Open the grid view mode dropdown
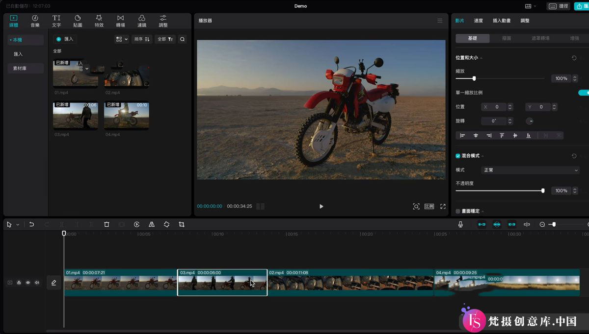The height and width of the screenshot is (334, 589). click(122, 39)
